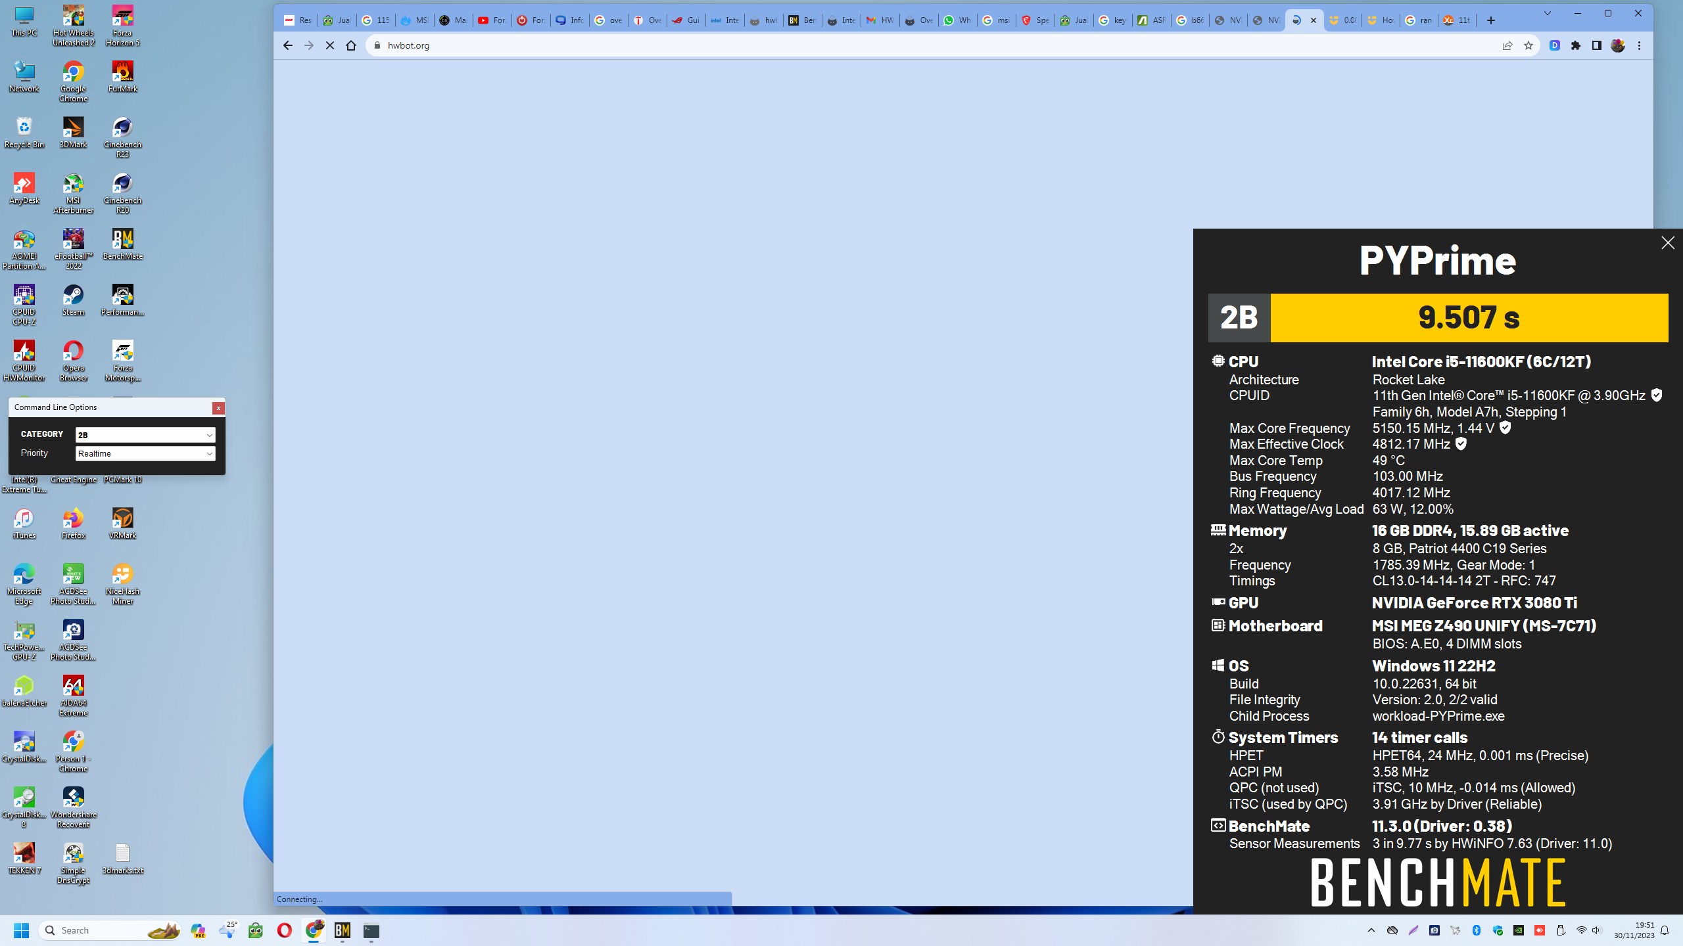This screenshot has width=1683, height=946.
Task: Show hidden tray icons chevron
Action: pyautogui.click(x=1371, y=930)
